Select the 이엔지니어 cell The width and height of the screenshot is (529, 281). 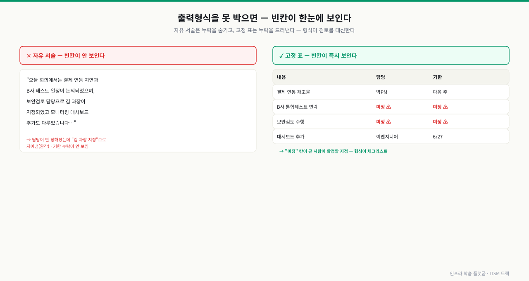pos(387,137)
